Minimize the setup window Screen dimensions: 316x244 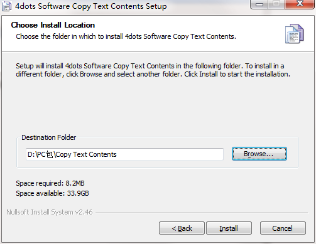[259, 4]
